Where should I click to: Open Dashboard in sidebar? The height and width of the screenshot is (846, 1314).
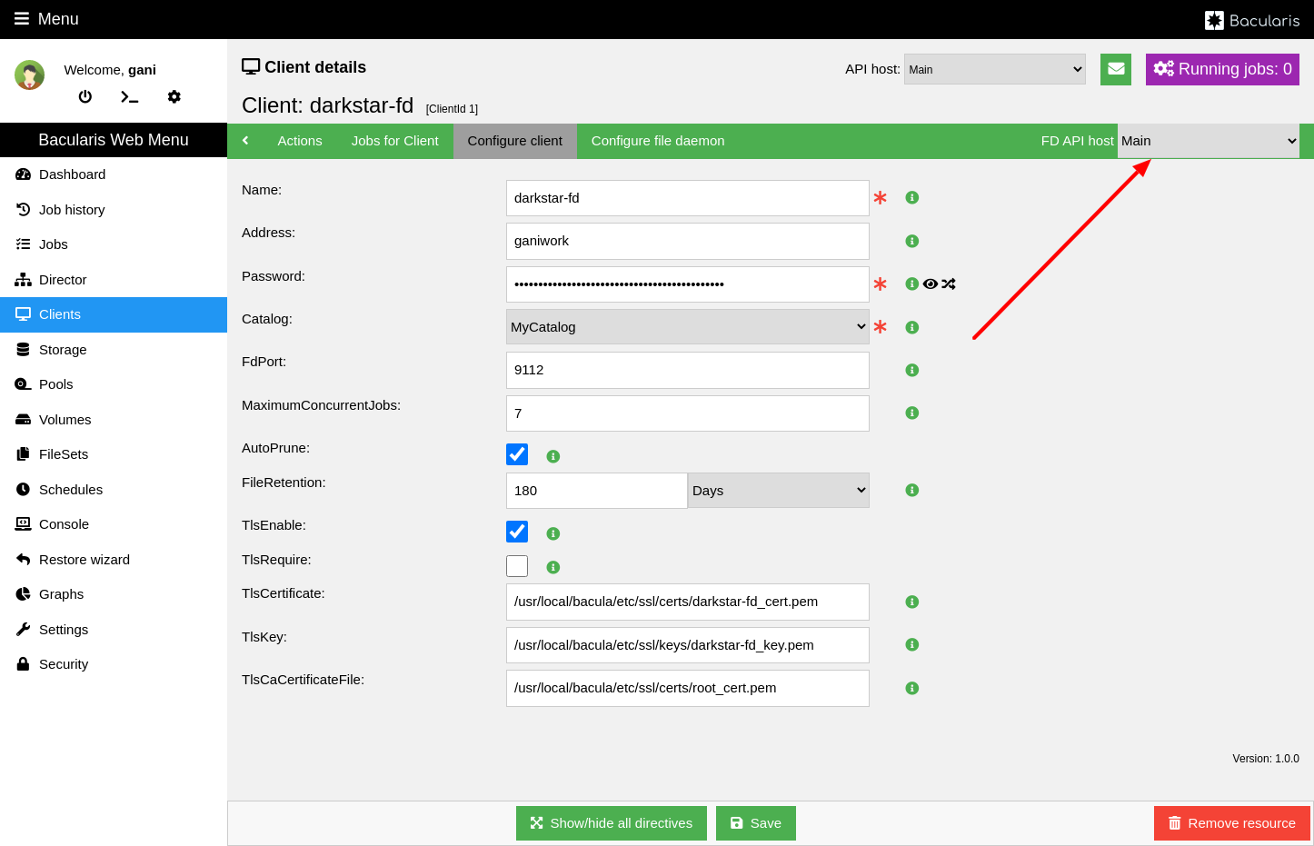114,174
